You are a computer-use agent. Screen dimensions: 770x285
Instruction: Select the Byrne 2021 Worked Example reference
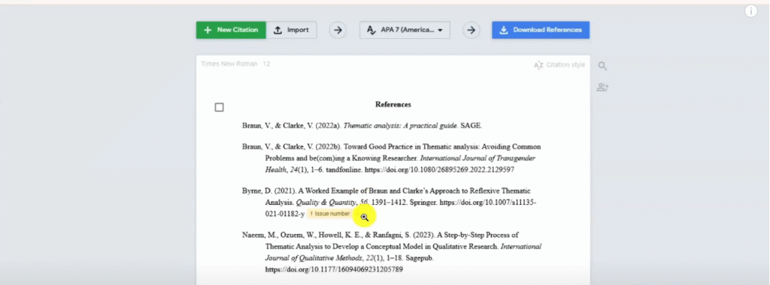pos(389,202)
